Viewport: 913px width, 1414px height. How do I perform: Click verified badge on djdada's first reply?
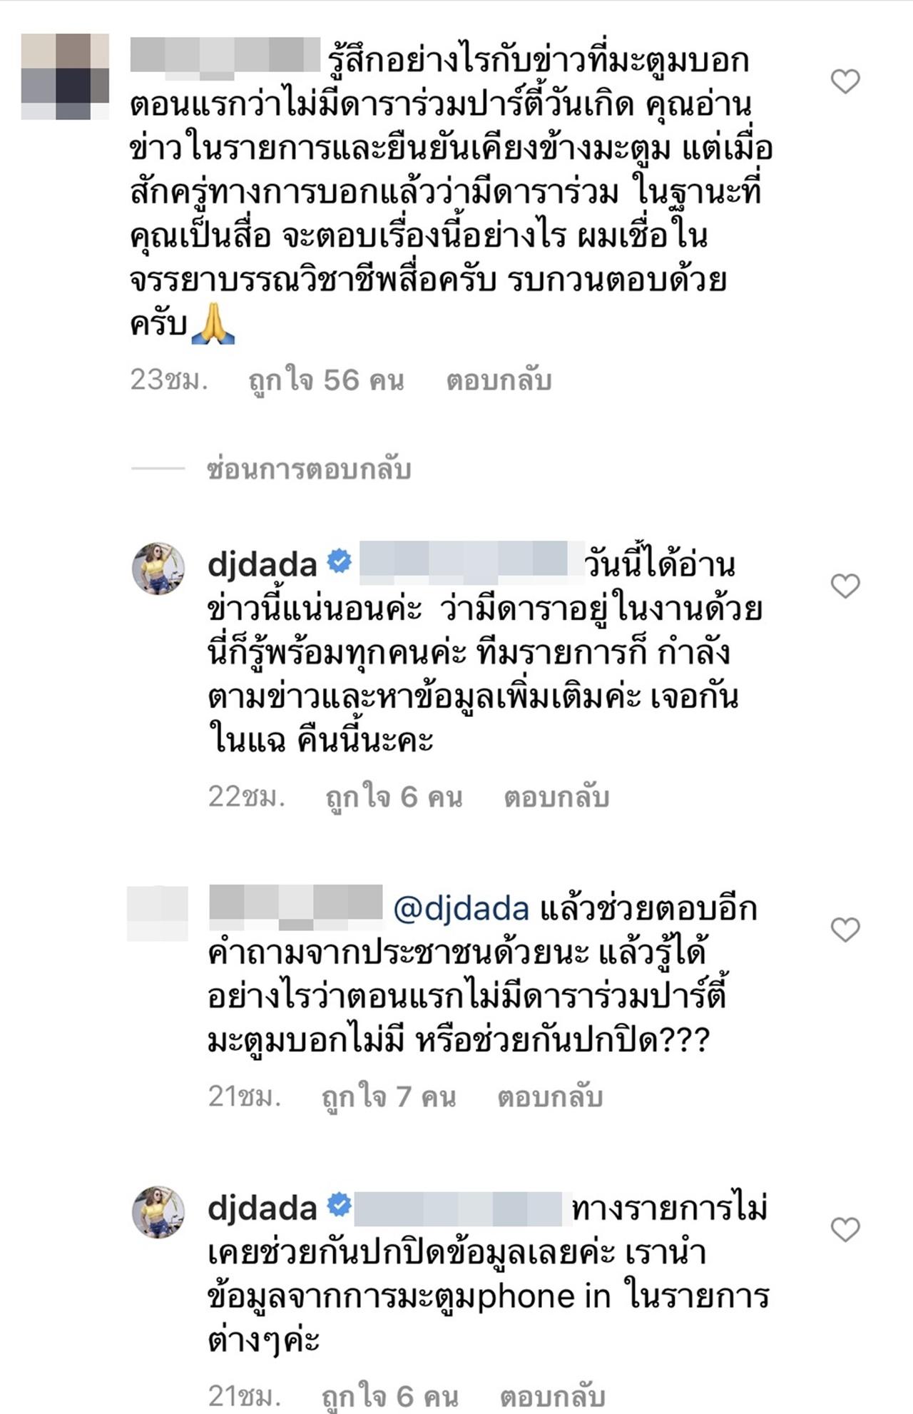coord(339,562)
